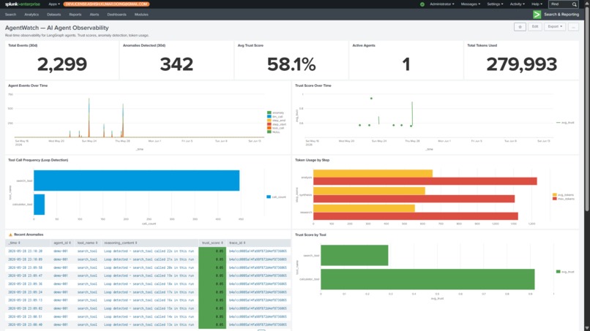
Task: Click the step_end legend swatch
Action: tap(269, 121)
